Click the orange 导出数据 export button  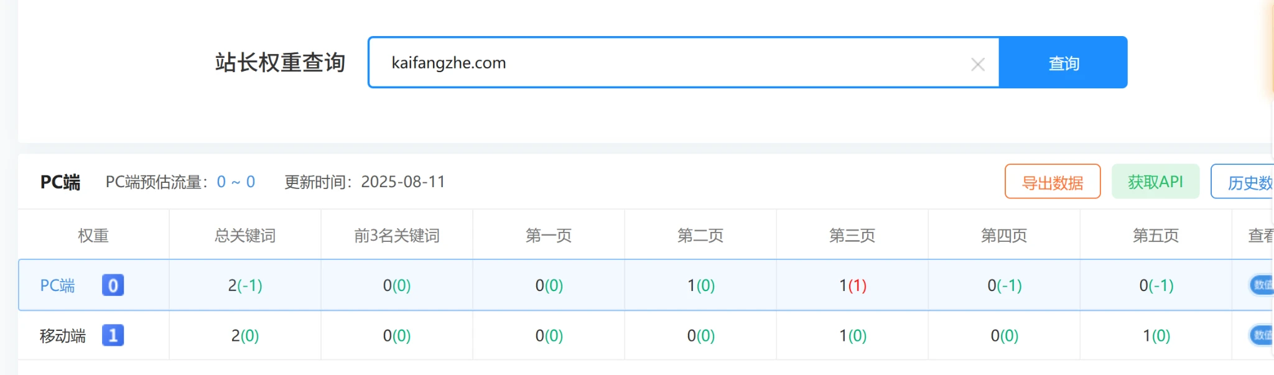tap(1052, 182)
